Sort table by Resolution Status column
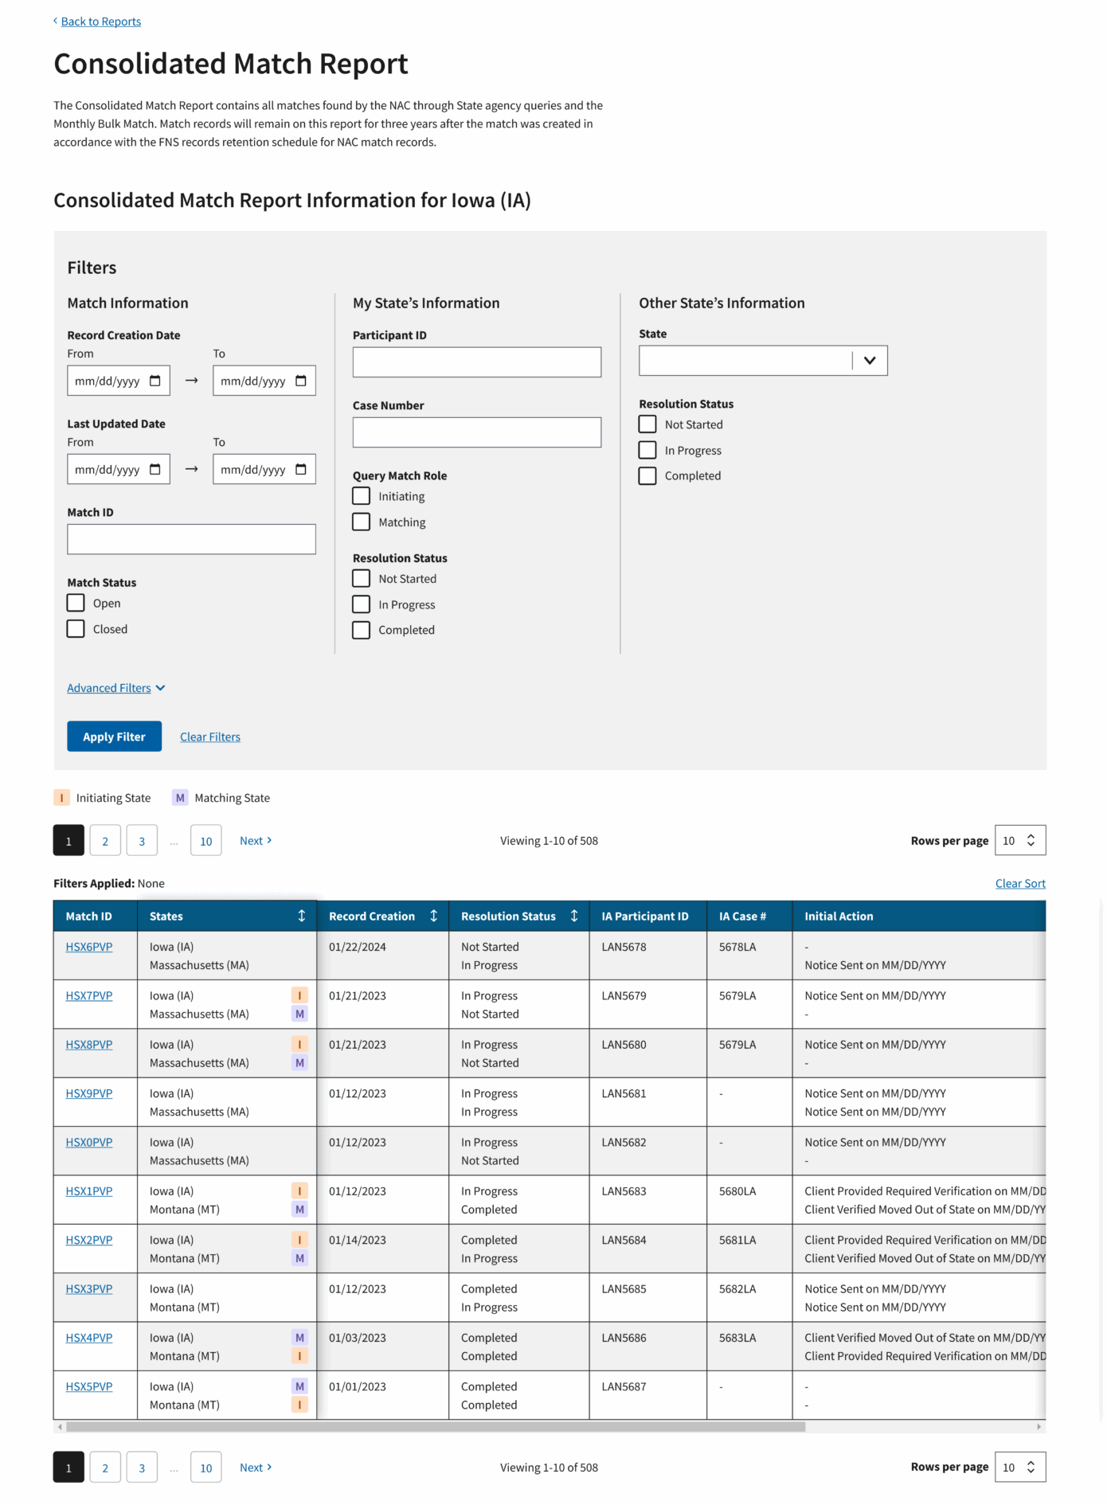The image size is (1107, 1505). (x=573, y=916)
